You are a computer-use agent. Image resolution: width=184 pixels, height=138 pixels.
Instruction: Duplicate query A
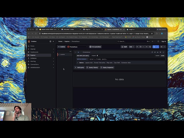point(155,52)
